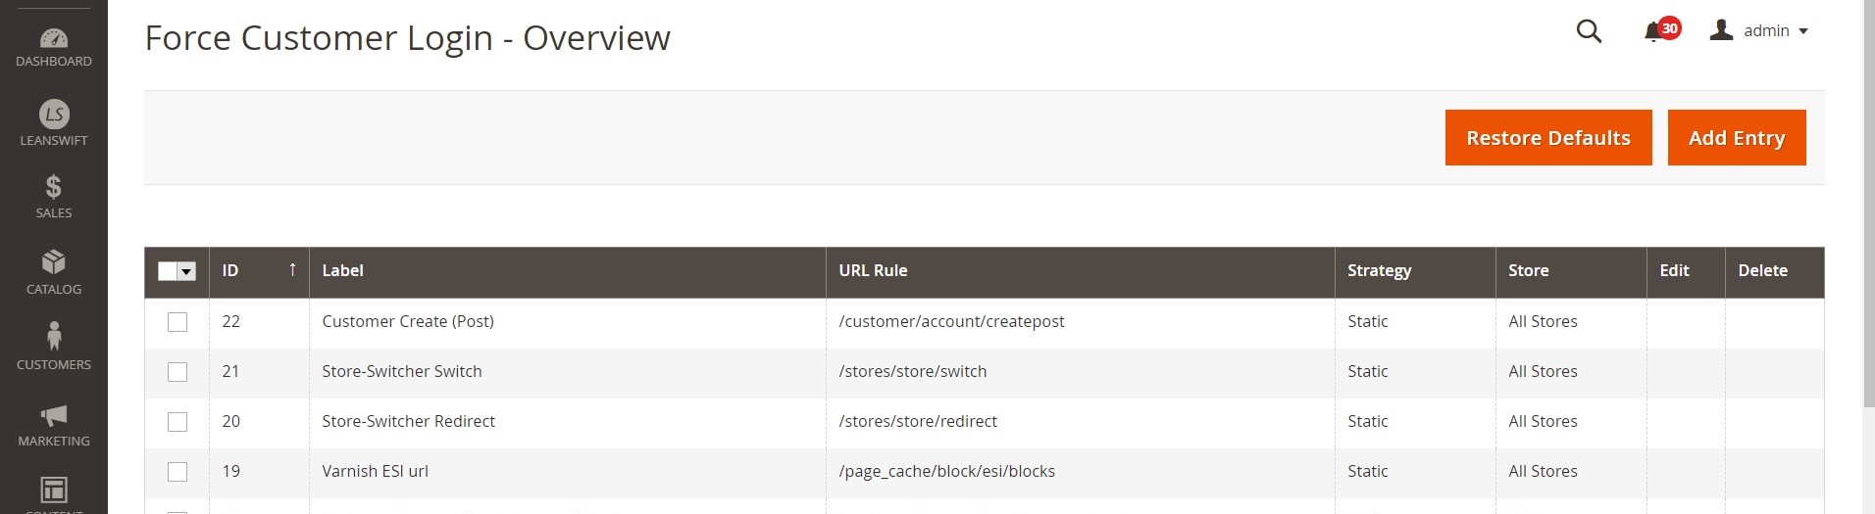Click the Add Entry button
Screen dimensions: 1875x514
click(x=1736, y=138)
